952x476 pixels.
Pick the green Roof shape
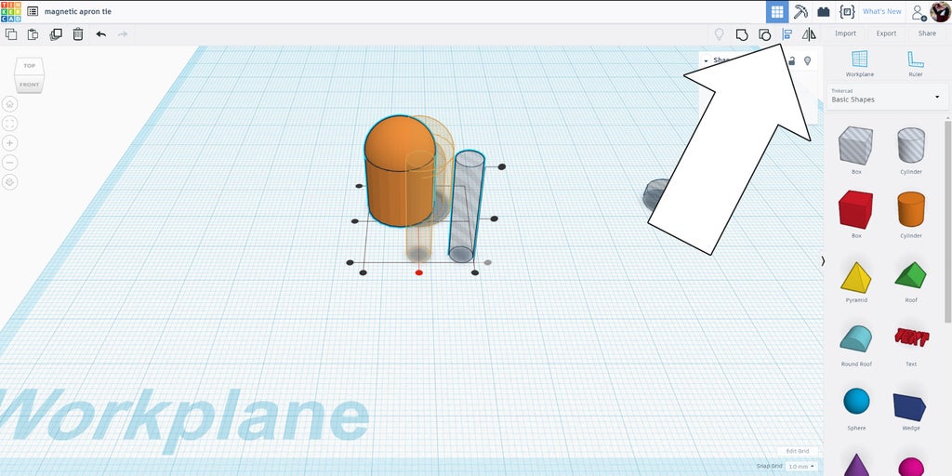911,275
